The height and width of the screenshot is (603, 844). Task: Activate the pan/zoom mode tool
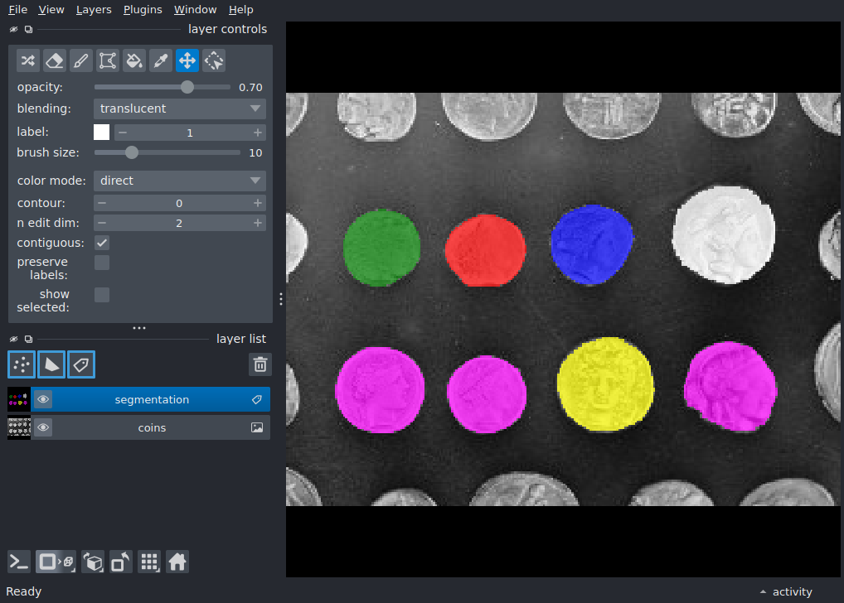tap(187, 60)
